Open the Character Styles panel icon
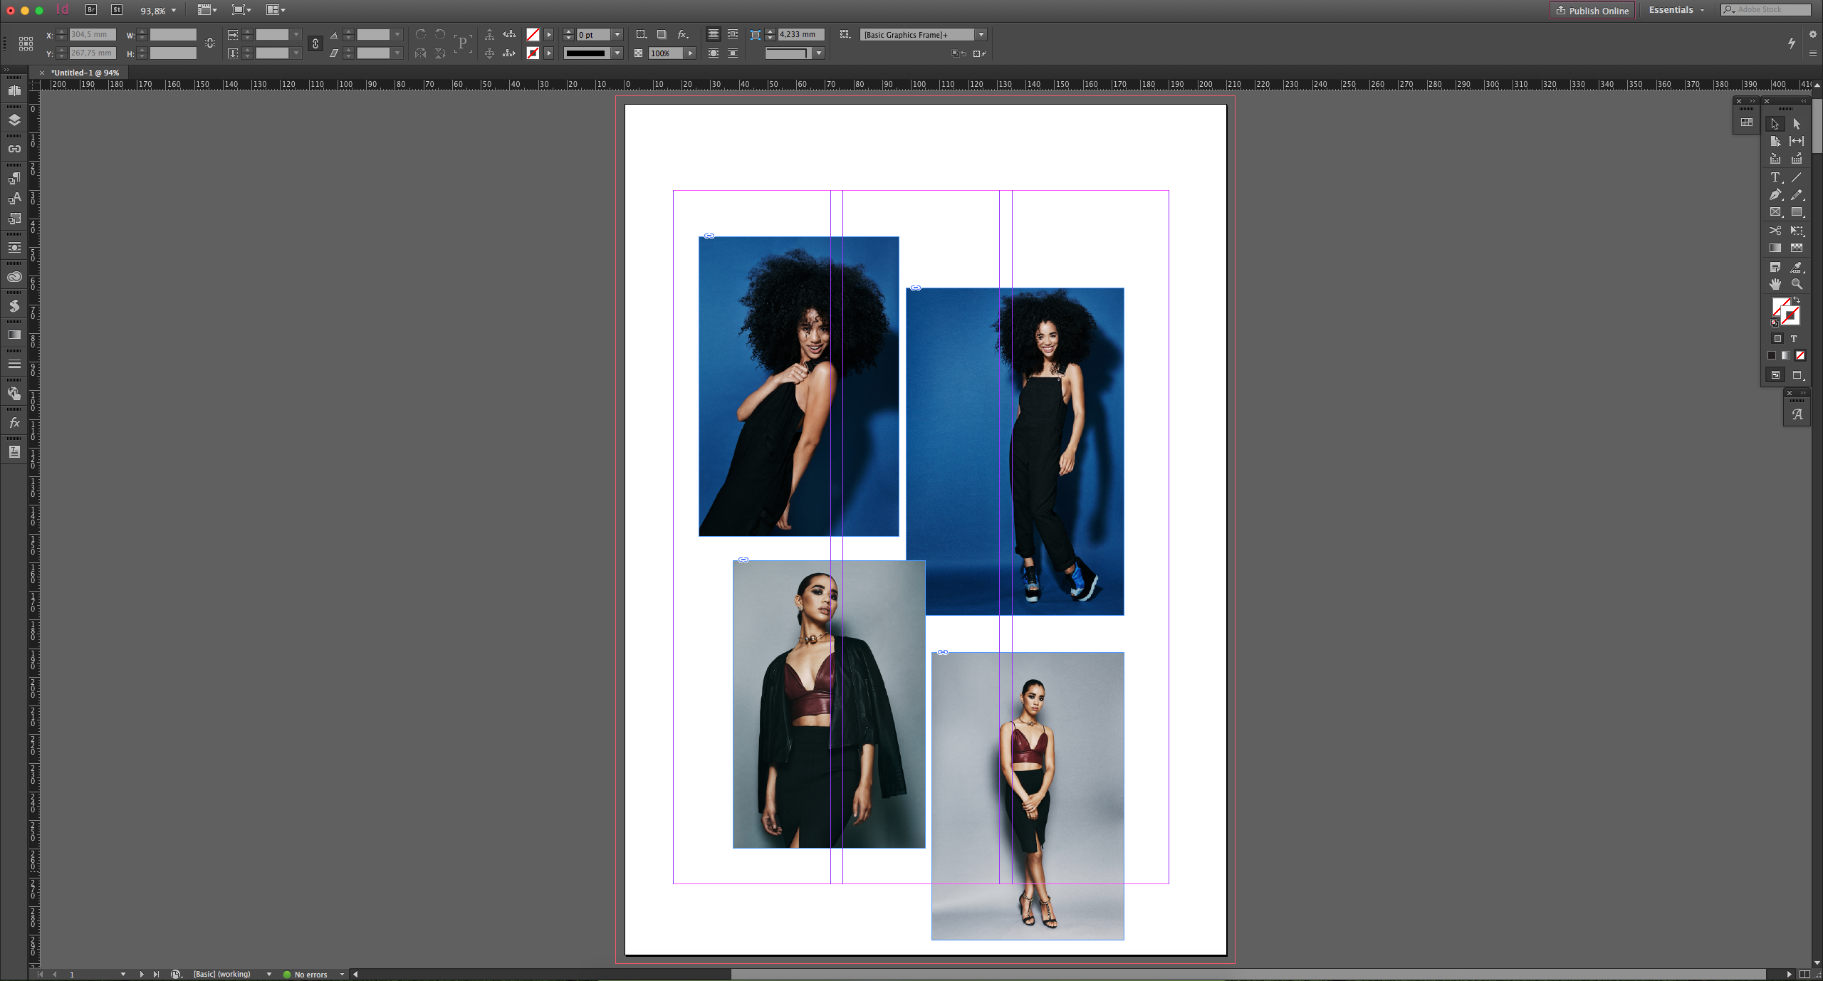Screen dimensions: 1823x981 [14, 199]
